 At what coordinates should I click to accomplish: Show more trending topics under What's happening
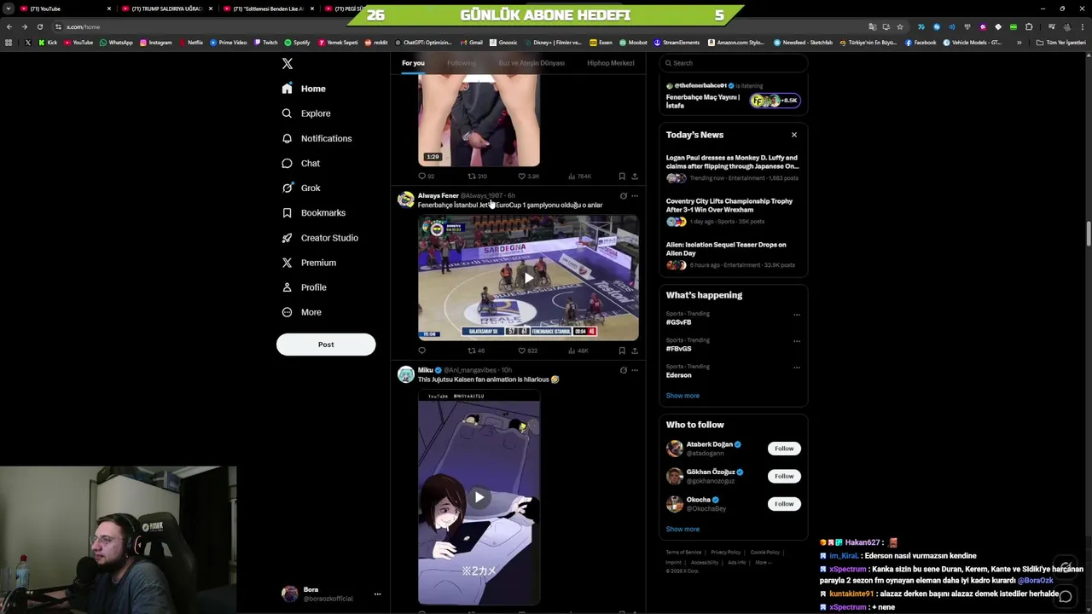click(682, 396)
